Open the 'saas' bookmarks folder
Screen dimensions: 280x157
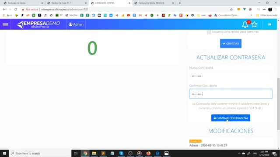[201, 15]
